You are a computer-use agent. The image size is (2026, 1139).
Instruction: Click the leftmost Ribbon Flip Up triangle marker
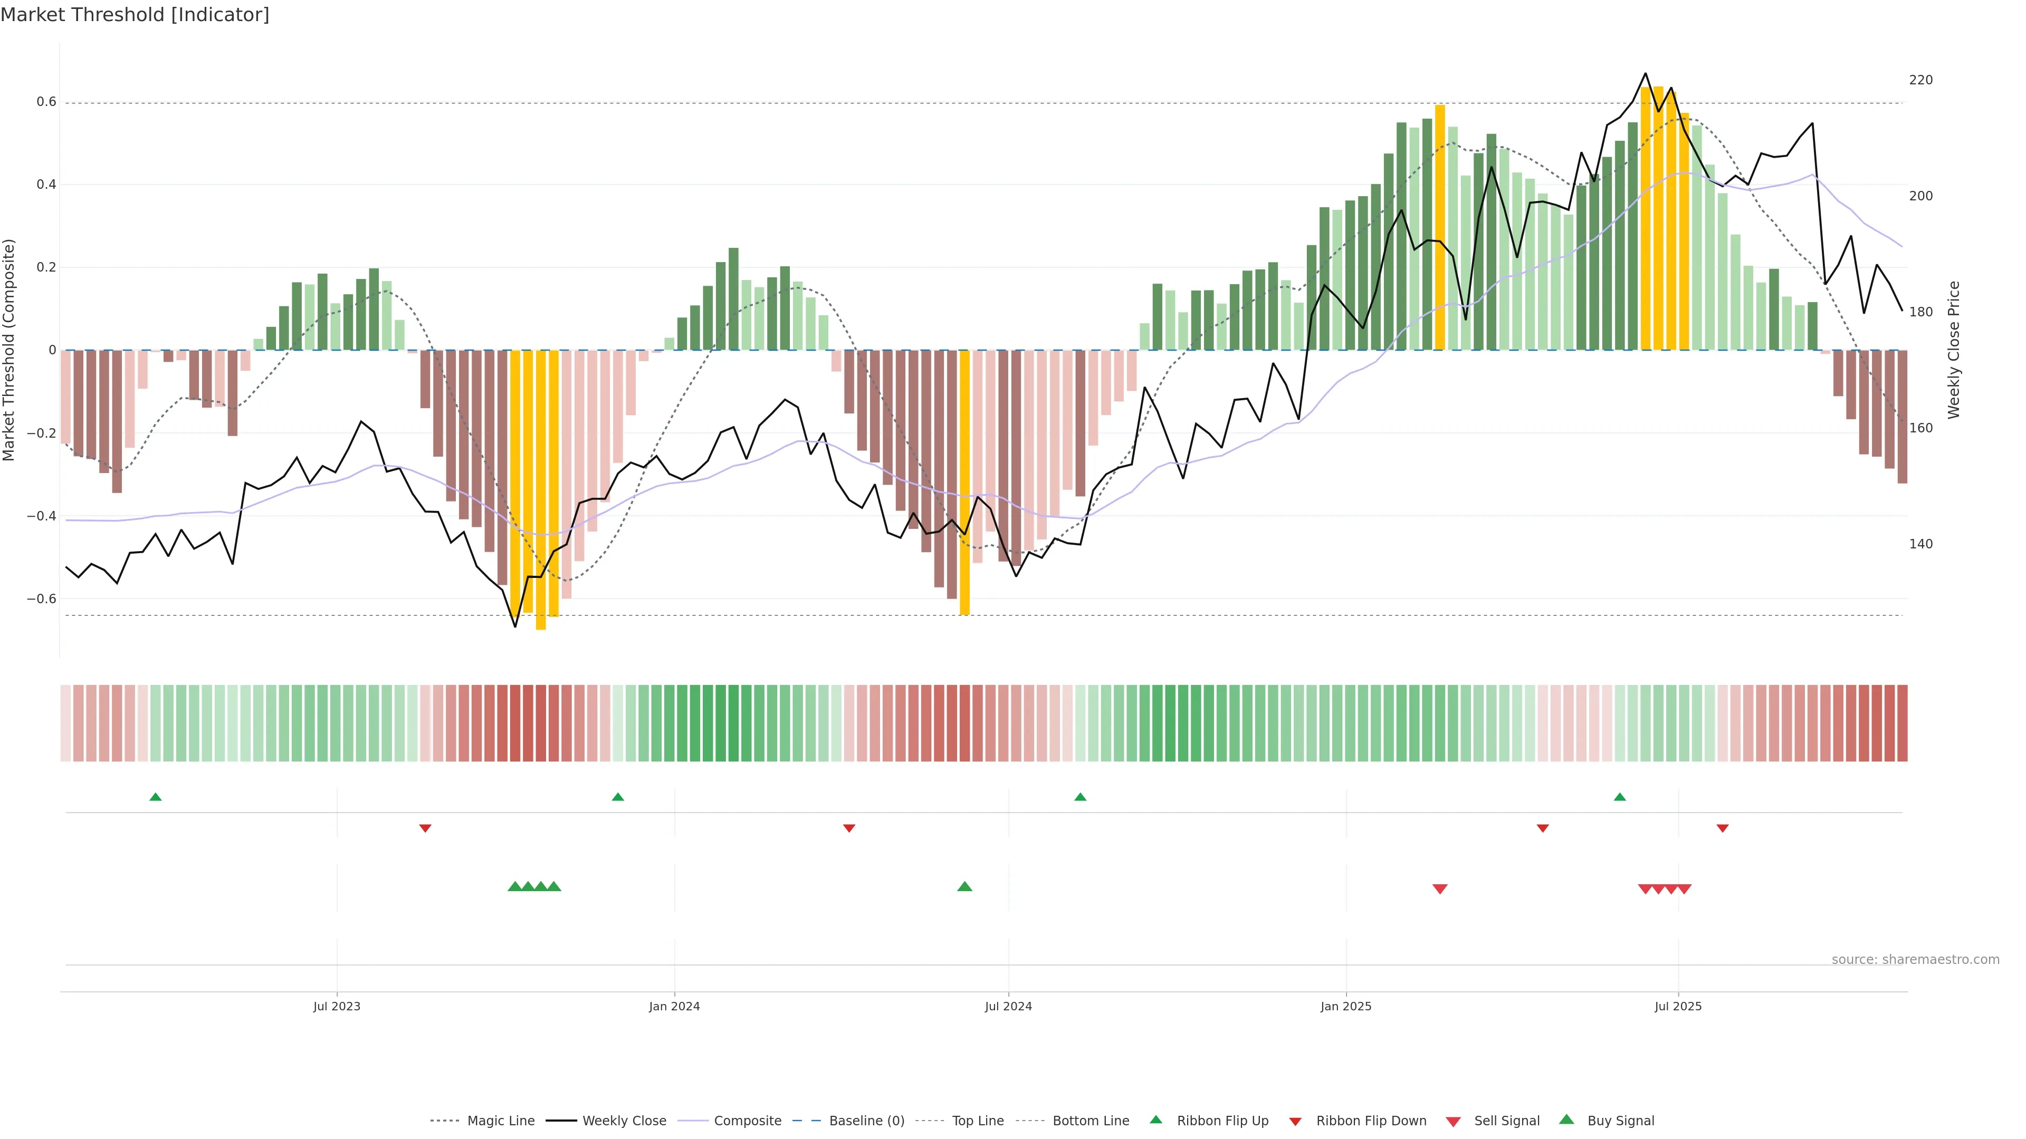click(156, 797)
